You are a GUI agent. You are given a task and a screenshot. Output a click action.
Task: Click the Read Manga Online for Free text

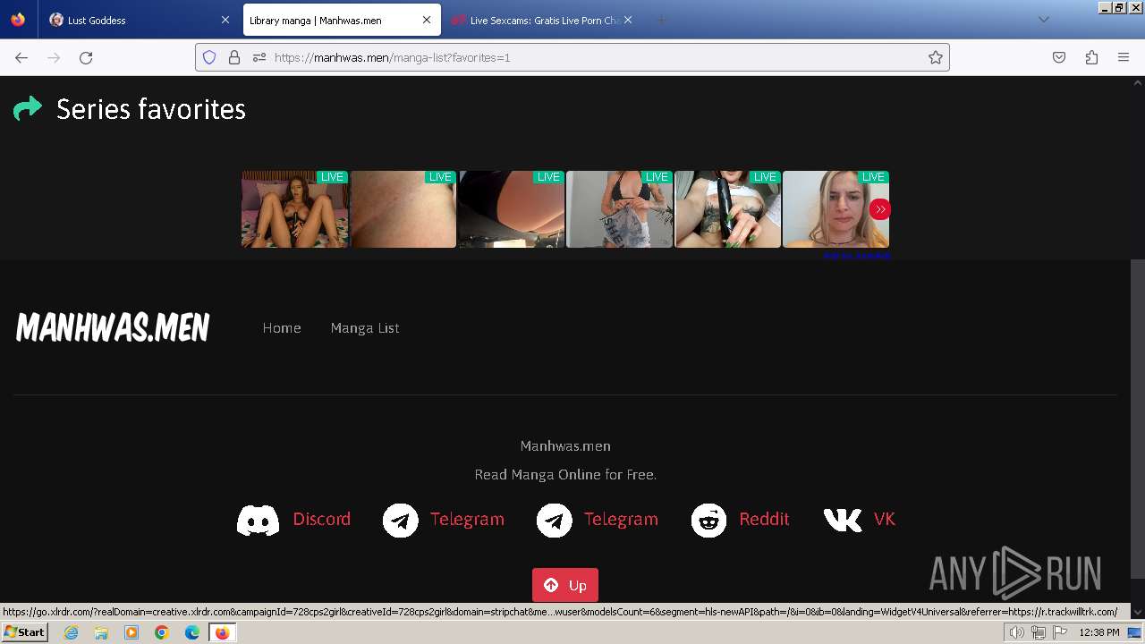(565, 475)
